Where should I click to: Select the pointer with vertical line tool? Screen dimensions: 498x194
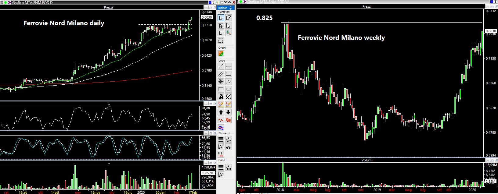click(x=228, y=26)
